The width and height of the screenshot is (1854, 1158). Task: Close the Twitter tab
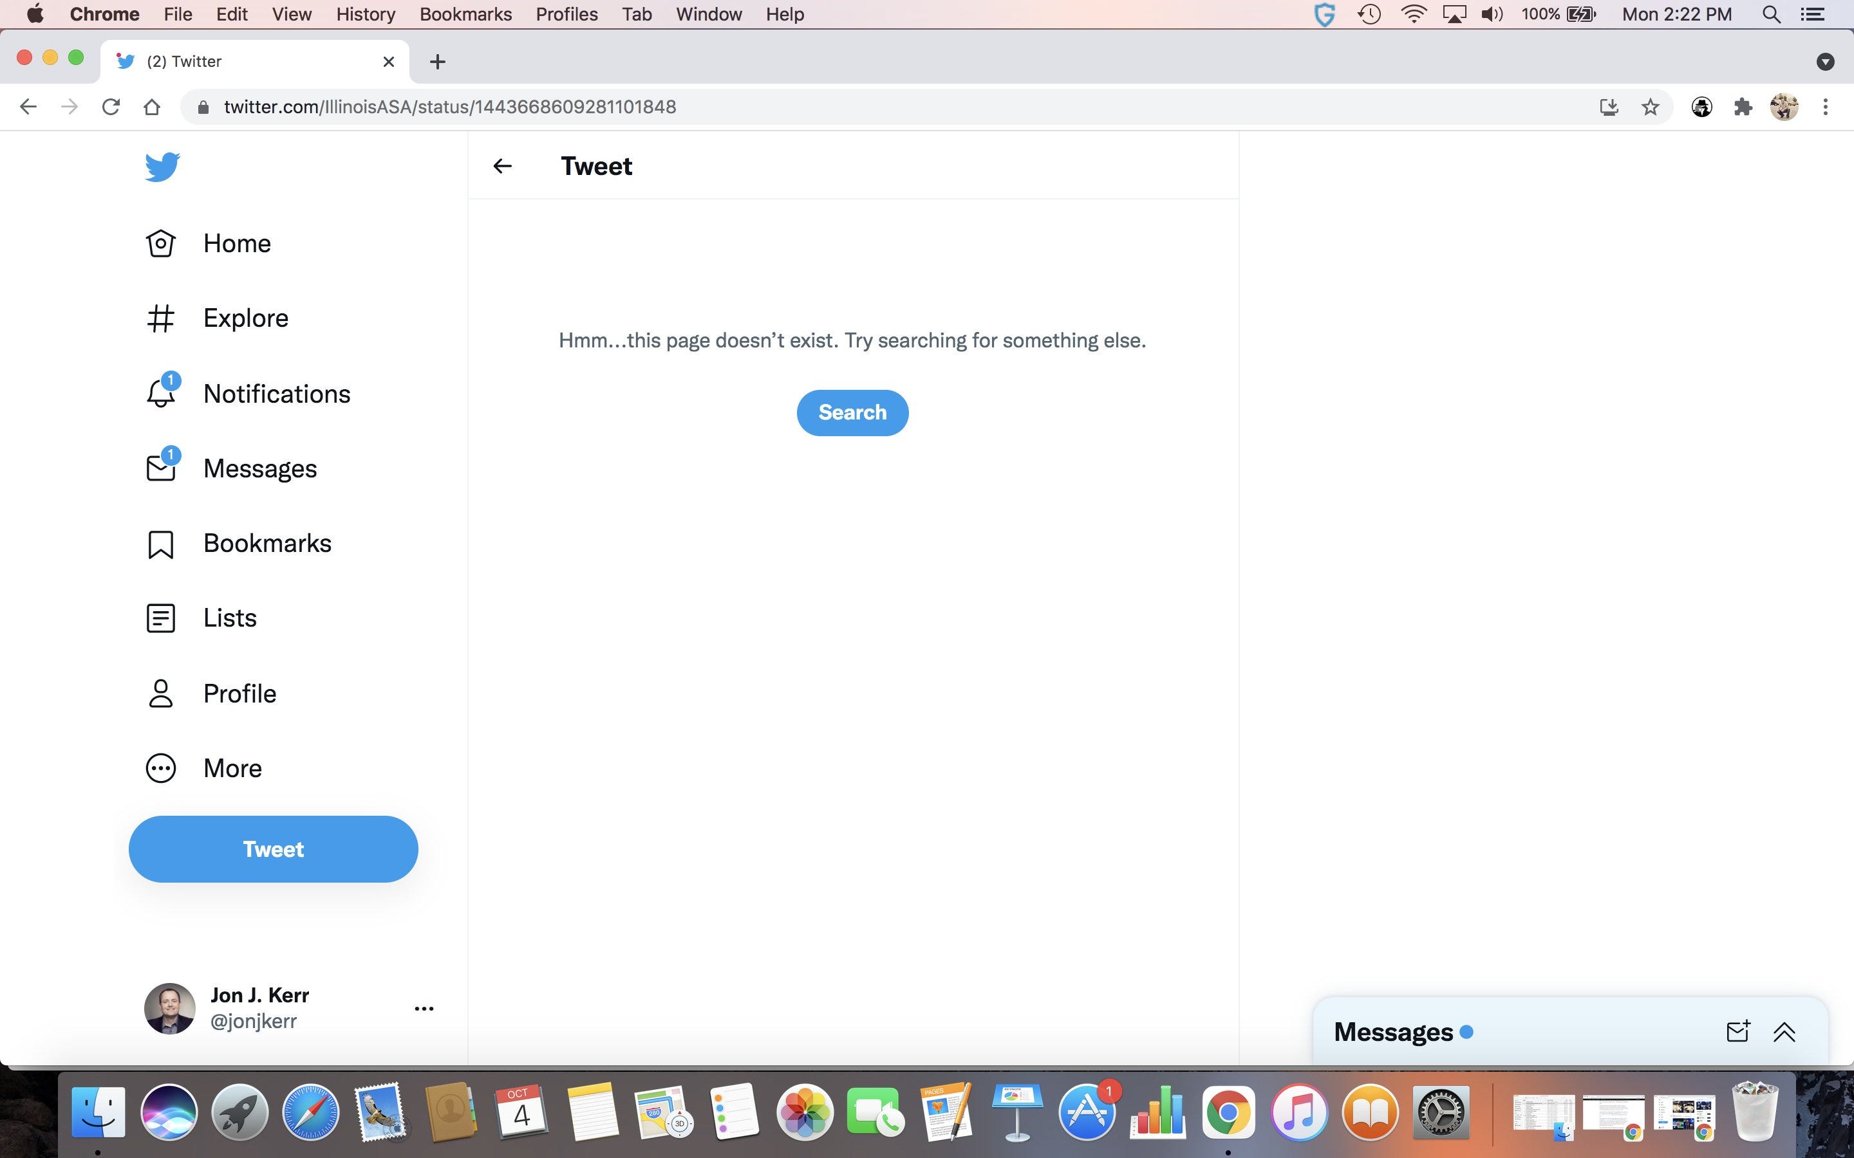point(388,61)
